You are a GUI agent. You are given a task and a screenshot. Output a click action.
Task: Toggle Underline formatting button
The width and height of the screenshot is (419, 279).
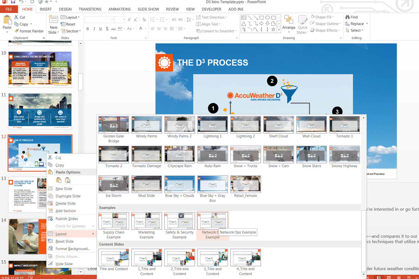click(100, 29)
